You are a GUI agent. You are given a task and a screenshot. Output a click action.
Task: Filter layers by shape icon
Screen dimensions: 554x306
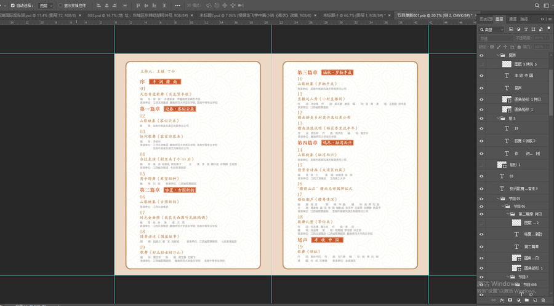[533, 29]
